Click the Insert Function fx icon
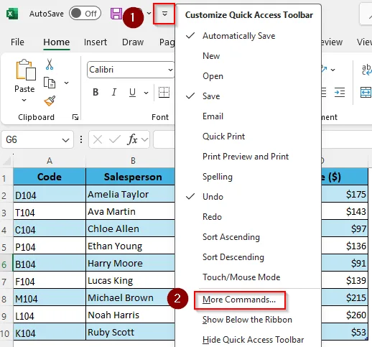Screen dimensions: 372x347 click(133, 139)
